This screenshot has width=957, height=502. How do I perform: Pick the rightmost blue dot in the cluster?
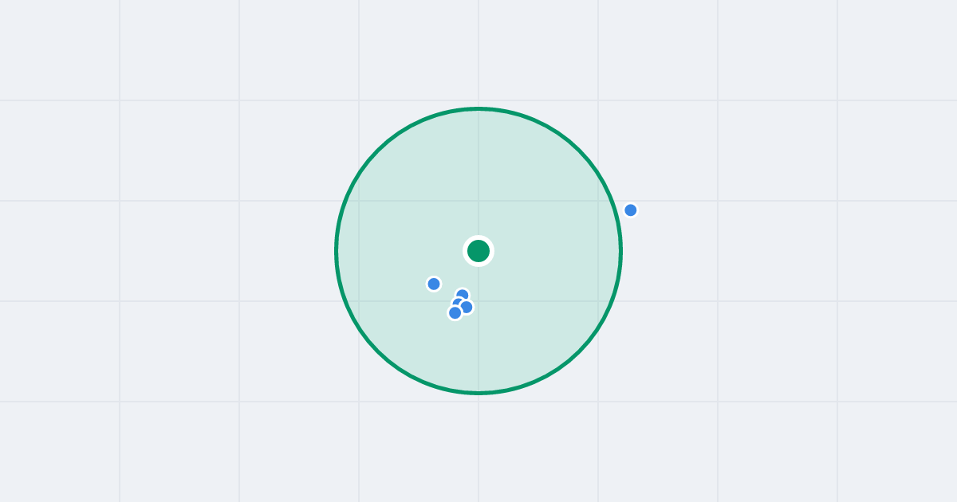[467, 308]
